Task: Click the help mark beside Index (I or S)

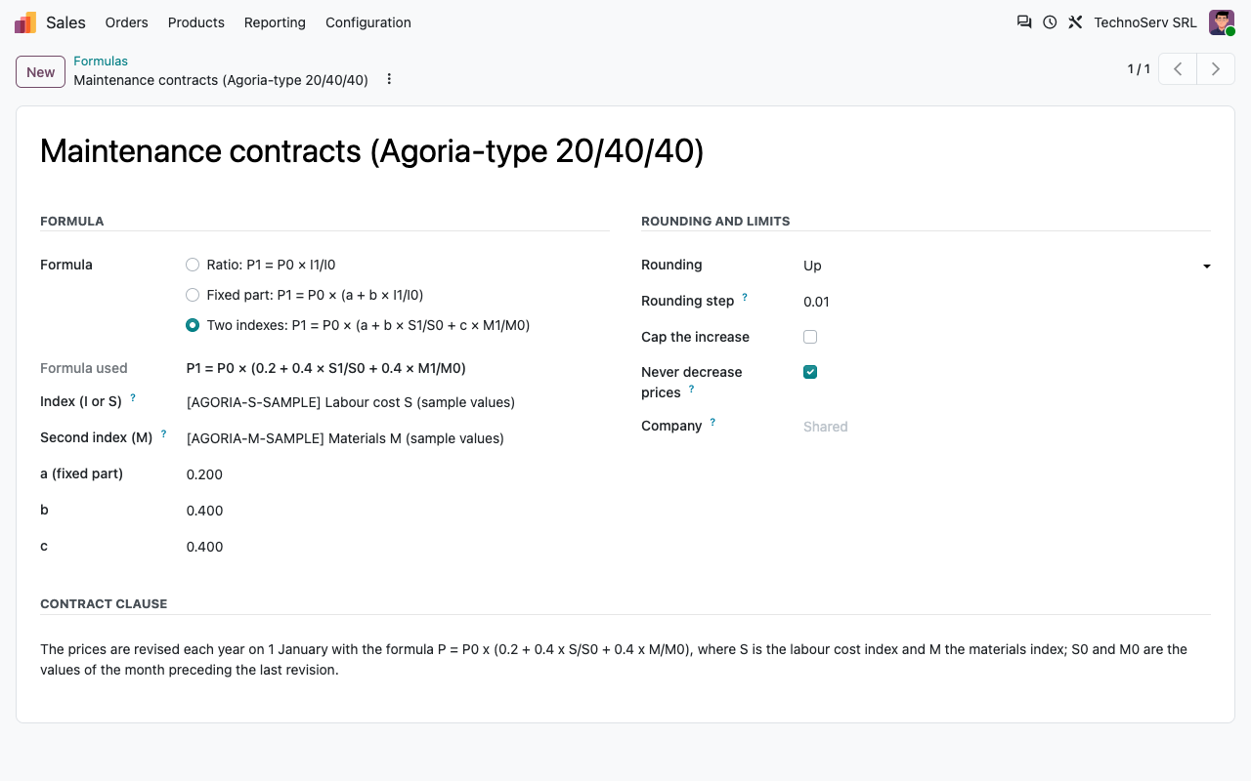Action: coord(133,398)
